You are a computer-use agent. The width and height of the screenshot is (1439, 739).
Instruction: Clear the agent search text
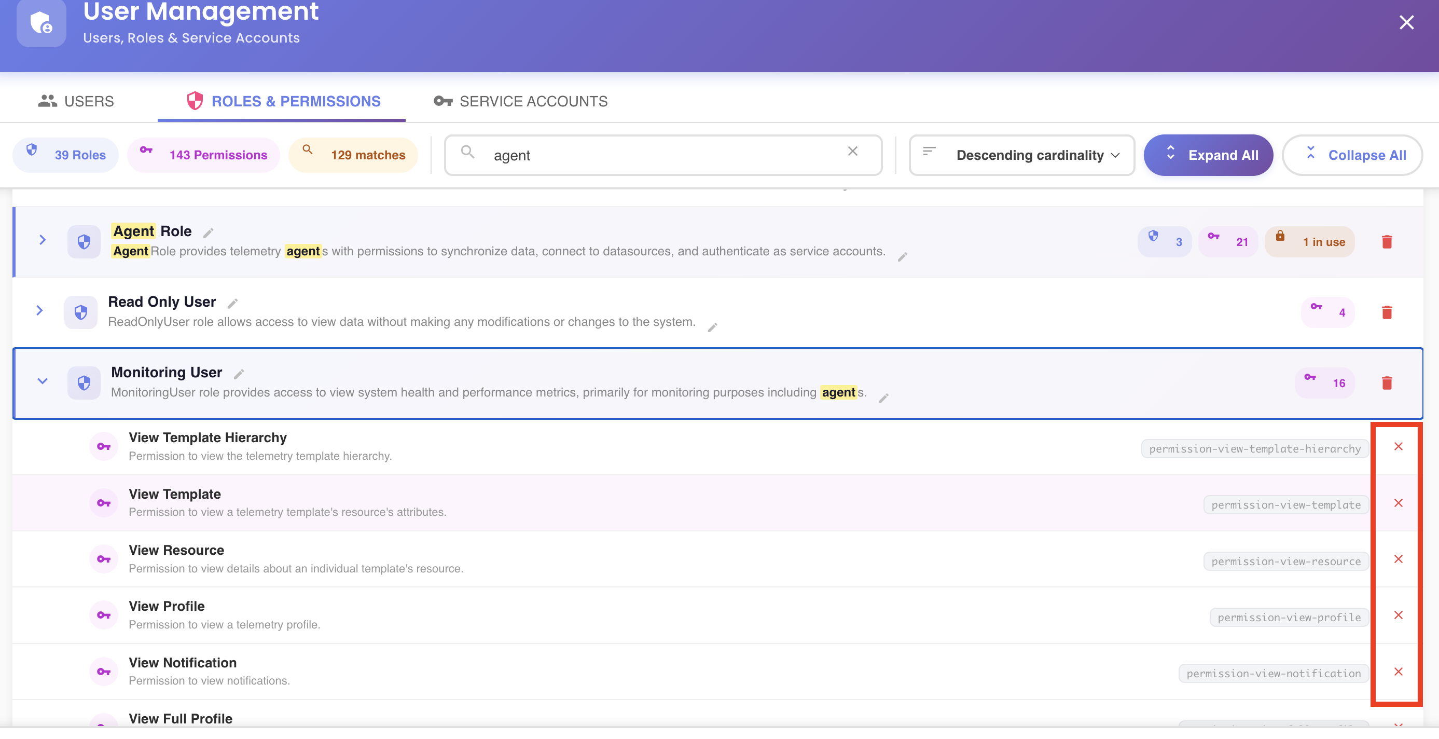point(852,151)
